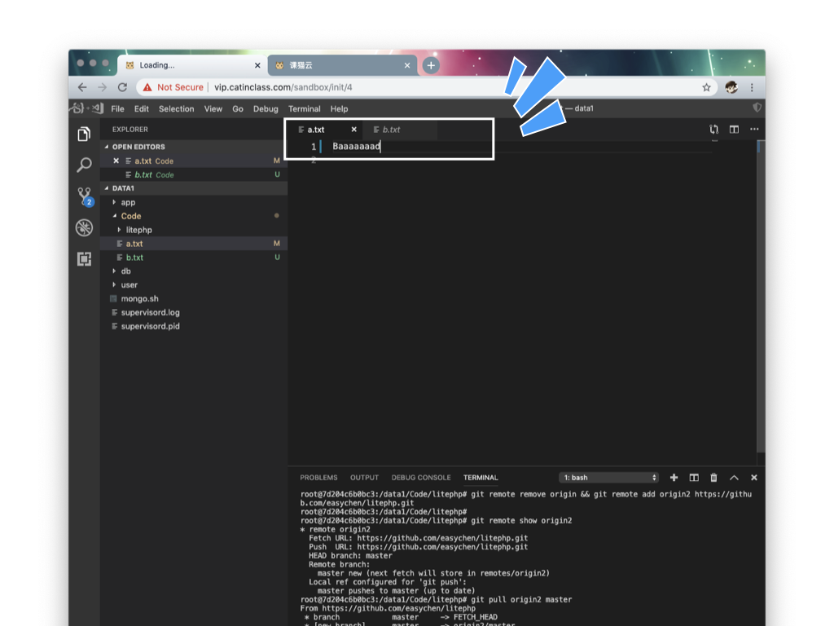This screenshot has width=834, height=626.
Task: Expand the db folder in the tree
Action: [125, 271]
